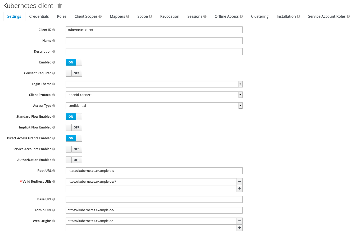358x235 pixels.
Task: Open help icon beside Description label
Action: point(54,52)
